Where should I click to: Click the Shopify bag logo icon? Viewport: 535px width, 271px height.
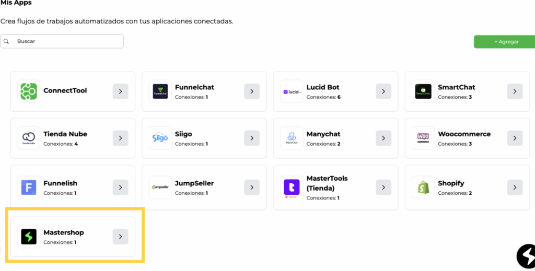(423, 187)
